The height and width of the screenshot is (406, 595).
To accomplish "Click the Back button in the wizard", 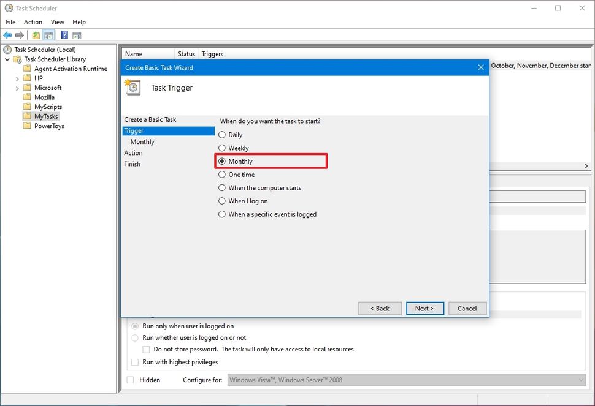I will 380,308.
